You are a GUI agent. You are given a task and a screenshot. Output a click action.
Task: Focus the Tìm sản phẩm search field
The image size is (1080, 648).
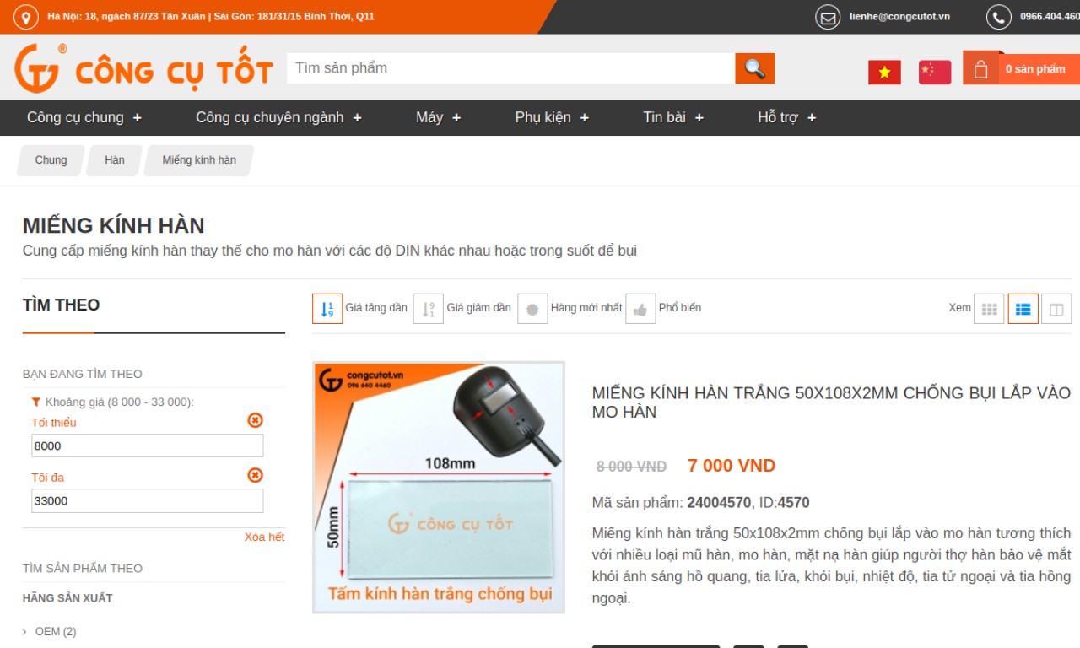pyautogui.click(x=510, y=68)
